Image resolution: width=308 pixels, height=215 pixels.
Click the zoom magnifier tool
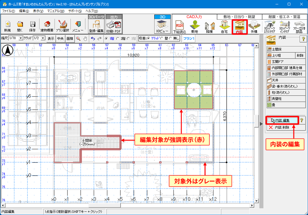78,38
